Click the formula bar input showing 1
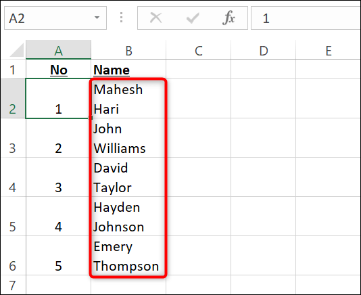Screen dimensions: 361x295 (x=306, y=18)
